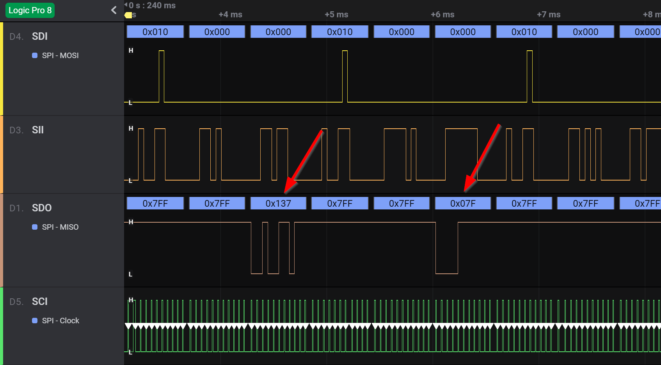The width and height of the screenshot is (661, 365).
Task: Click the yellow SDI channel color strip
Action: pyautogui.click(x=2, y=69)
